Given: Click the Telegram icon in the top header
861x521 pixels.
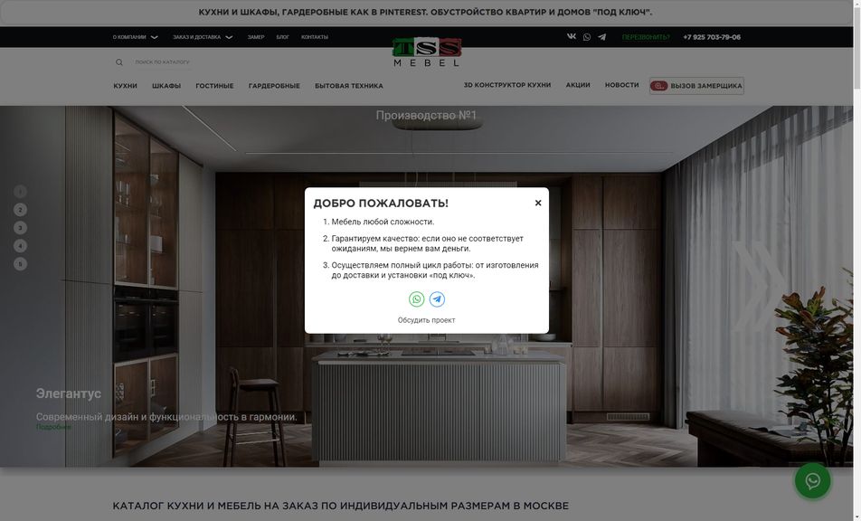Looking at the screenshot, I should pyautogui.click(x=601, y=37).
